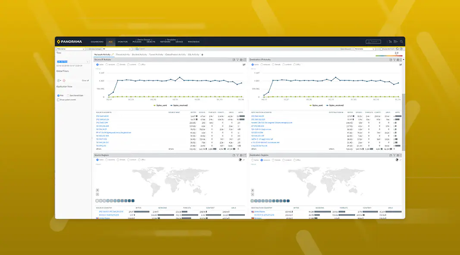Viewport: 460px width, 255px height.
Task: Switch to the Threat Activity tab
Action: (x=123, y=55)
